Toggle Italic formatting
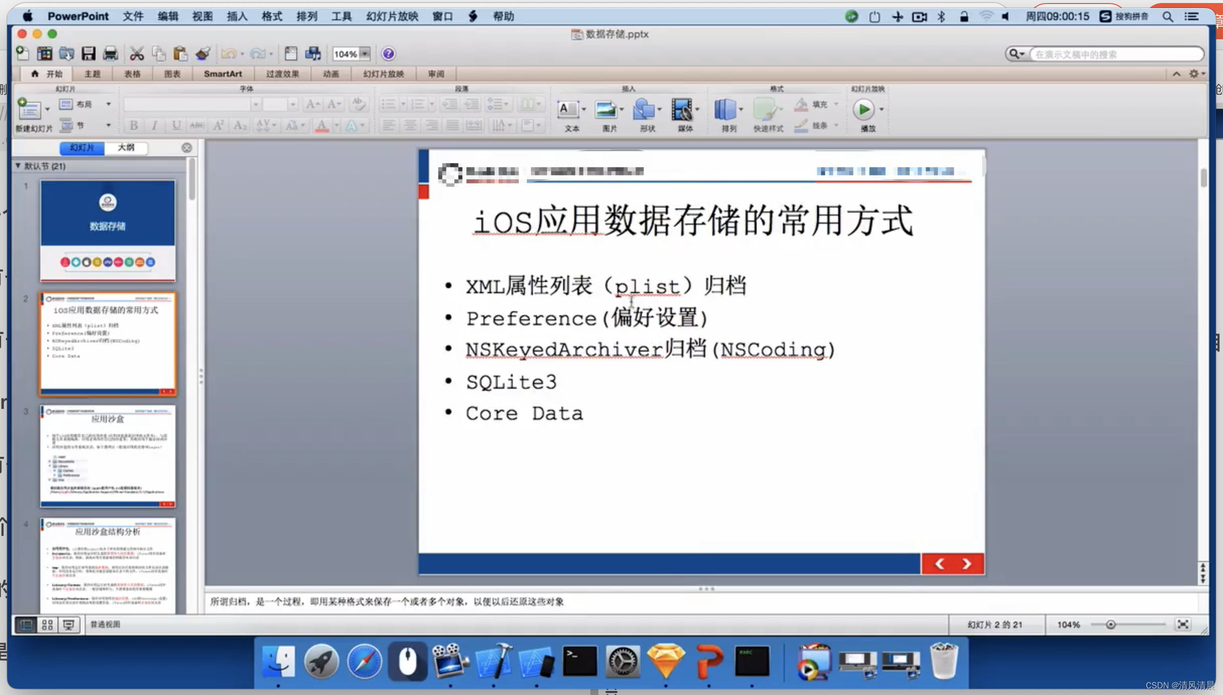Screen dimensions: 1223x695 tap(155, 125)
